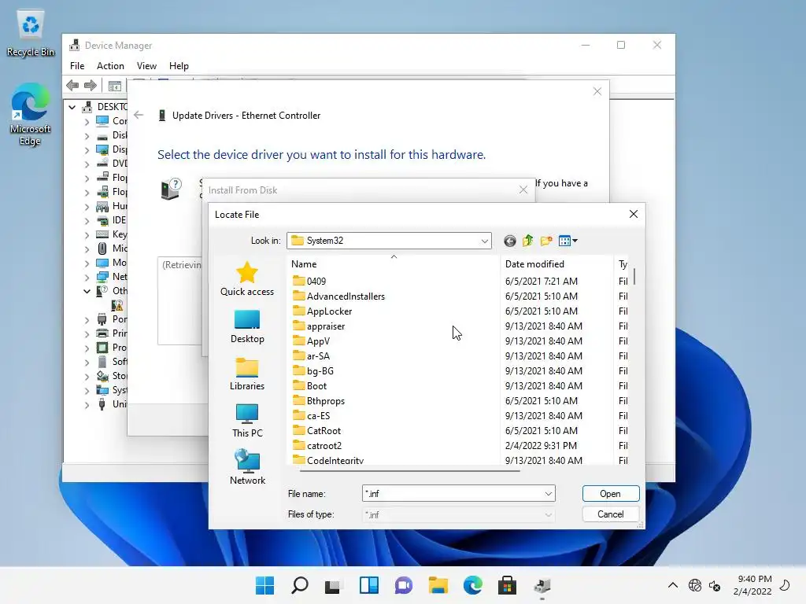Open the view menu dropdown arrow

coord(575,241)
